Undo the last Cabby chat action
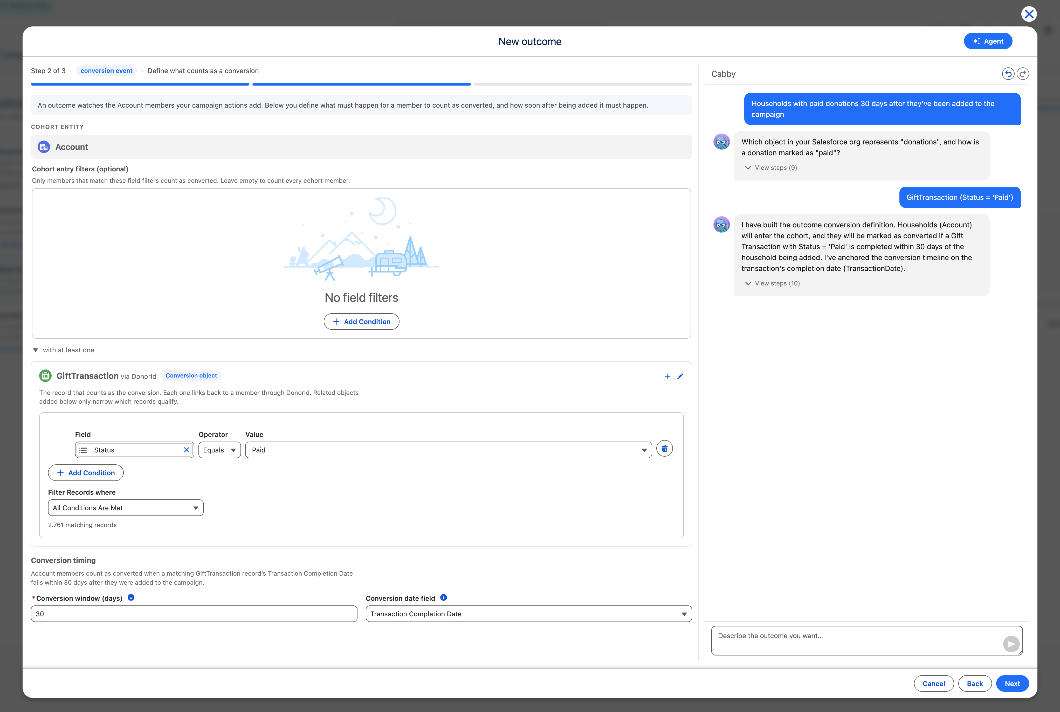The image size is (1060, 712). tap(1008, 74)
